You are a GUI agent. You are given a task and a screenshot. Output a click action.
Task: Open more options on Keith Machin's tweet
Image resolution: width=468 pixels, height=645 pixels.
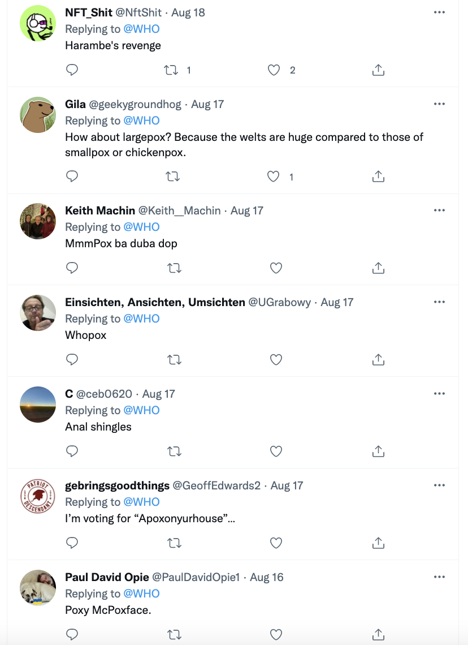point(439,210)
